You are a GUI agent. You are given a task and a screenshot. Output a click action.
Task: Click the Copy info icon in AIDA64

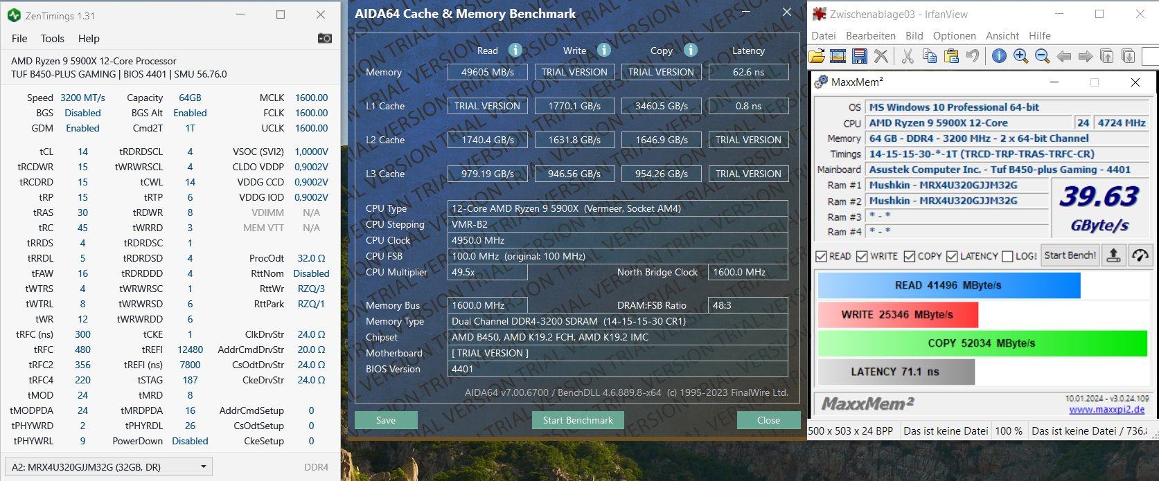coord(690,50)
